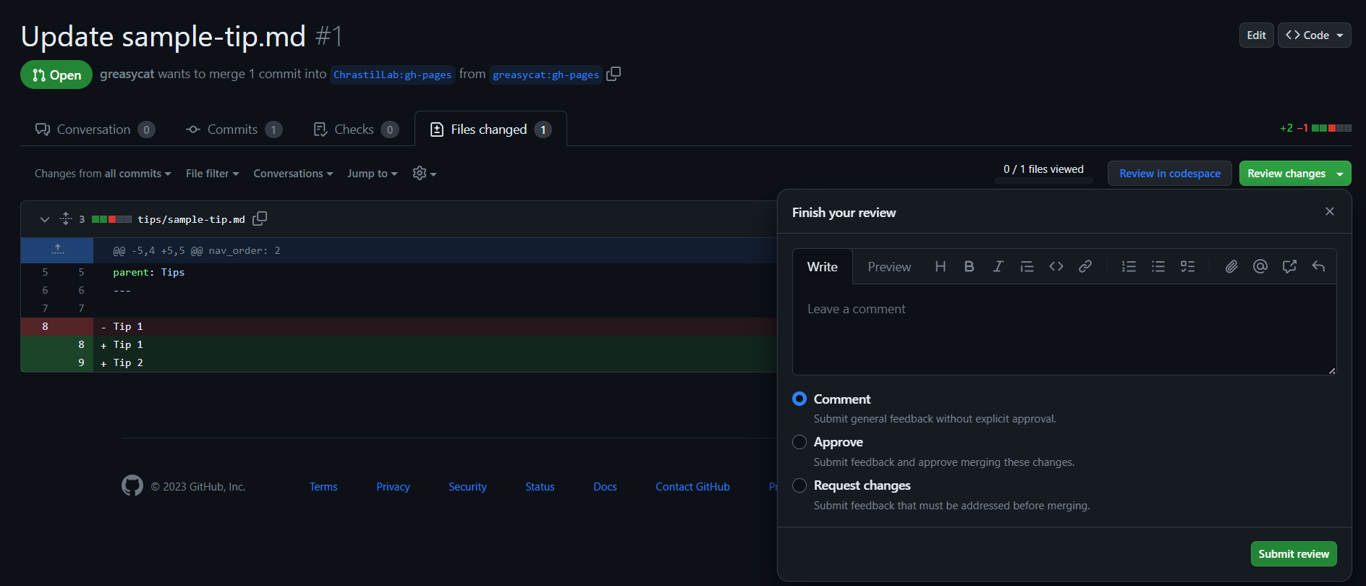The image size is (1366, 586).
Task: Open the greasycat author profile link
Action: [x=127, y=74]
